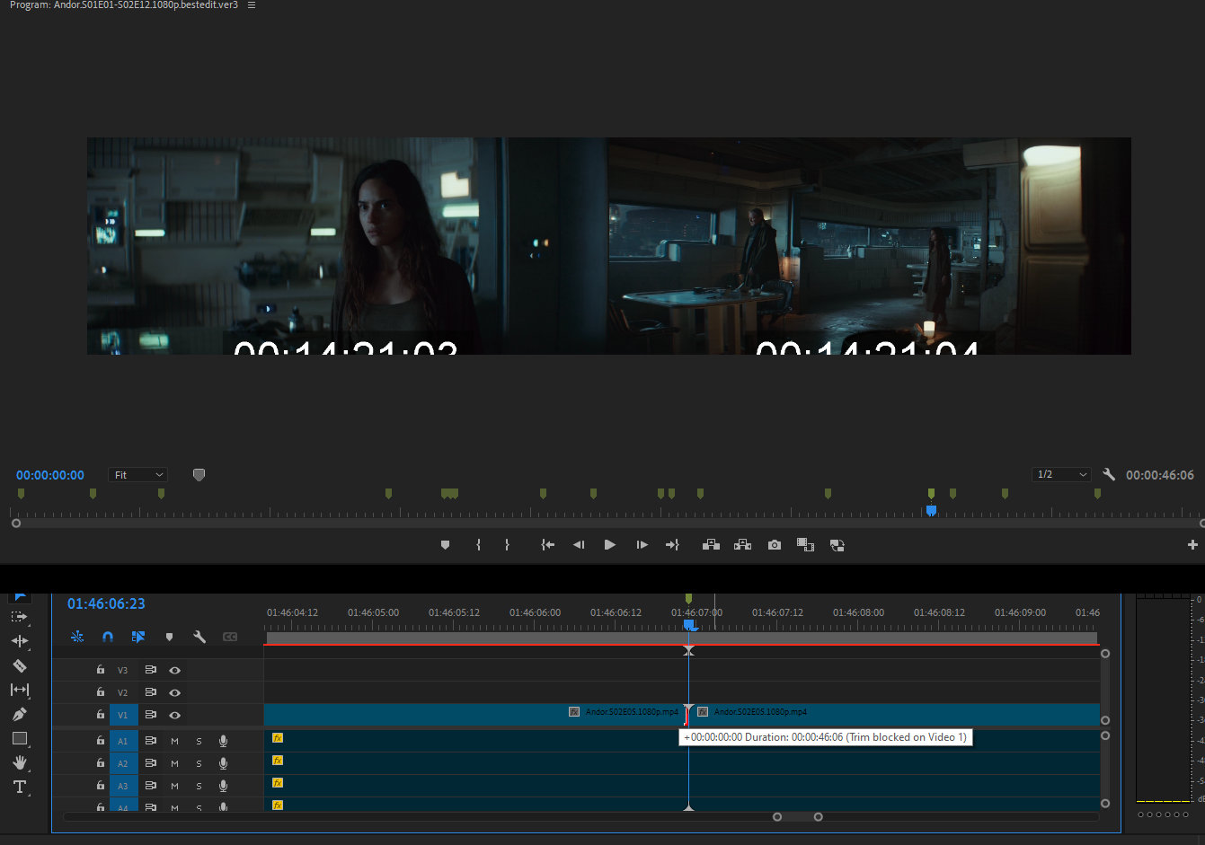Viewport: 1205px width, 845px height.
Task: Select the Track Select Forward tool
Action: 19,618
